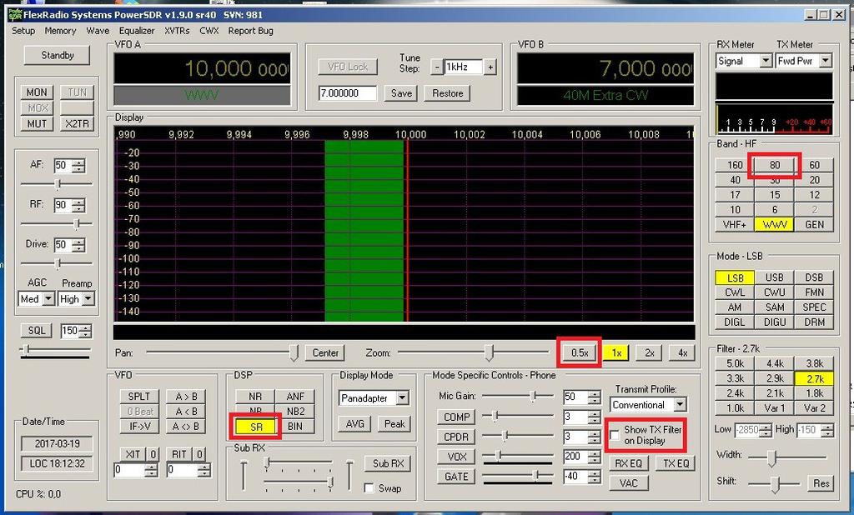The width and height of the screenshot is (854, 515).
Task: Switch mode to USB
Action: click(775, 277)
